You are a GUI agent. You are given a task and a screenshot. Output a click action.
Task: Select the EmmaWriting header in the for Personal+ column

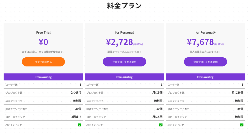[x=205, y=77]
